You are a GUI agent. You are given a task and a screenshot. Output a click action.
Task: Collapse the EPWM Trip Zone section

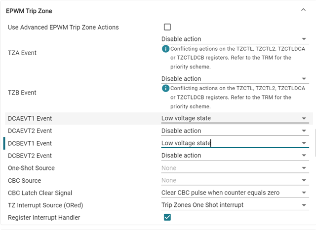coord(303,10)
